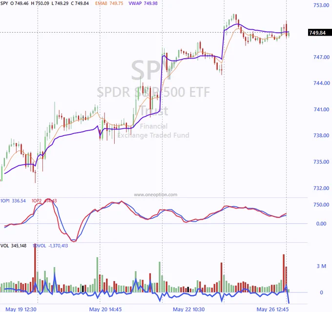Viewport: 332px width, 312px height.
Task: Select the 1OP1 336.54 indicator label
Action: tap(13, 201)
